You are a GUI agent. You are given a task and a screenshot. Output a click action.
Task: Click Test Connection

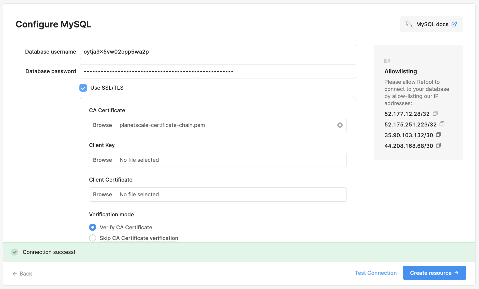coord(376,273)
